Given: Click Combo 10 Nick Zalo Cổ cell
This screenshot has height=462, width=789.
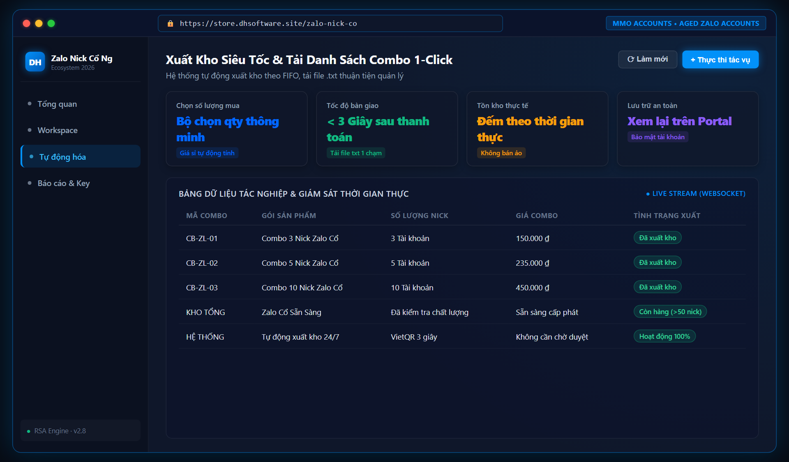Looking at the screenshot, I should point(302,287).
